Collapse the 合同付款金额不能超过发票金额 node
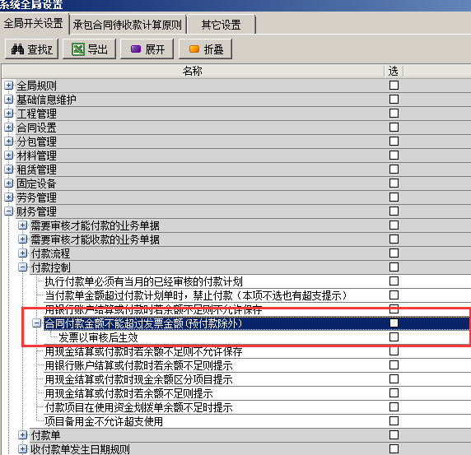Image resolution: width=471 pixels, height=455 pixels. coord(37,323)
